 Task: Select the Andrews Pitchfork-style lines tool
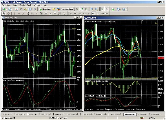(59, 14)
